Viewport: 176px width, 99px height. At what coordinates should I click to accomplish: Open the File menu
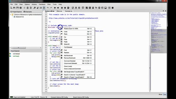pyautogui.click(x=12, y=4)
